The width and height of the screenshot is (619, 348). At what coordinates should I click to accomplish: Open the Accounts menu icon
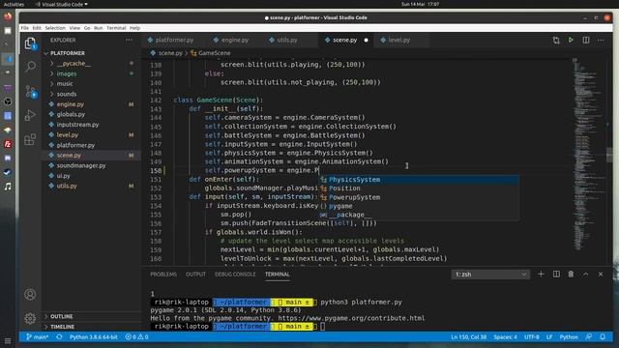30,294
